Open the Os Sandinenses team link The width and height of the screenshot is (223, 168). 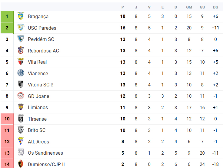pos(45,153)
